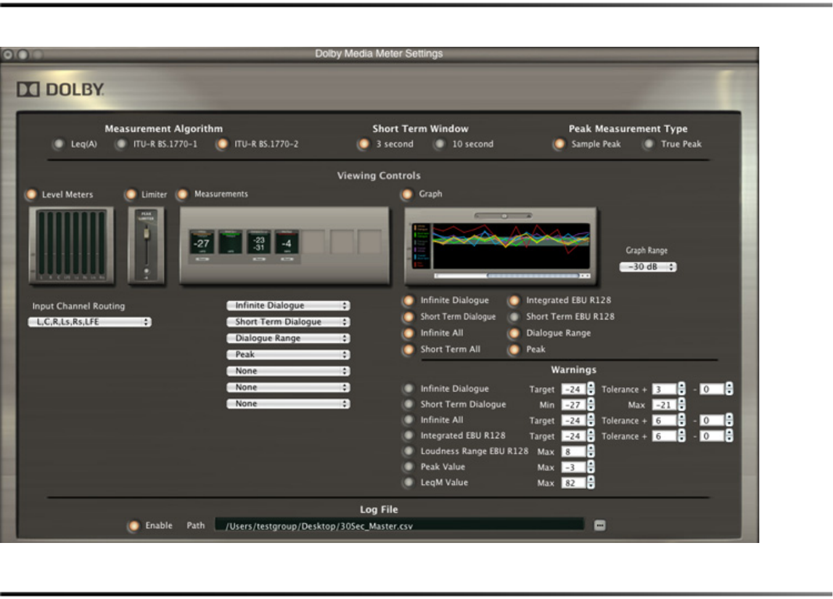This screenshot has width=833, height=599.
Task: Toggle the Level Meters view
Action: coord(31,195)
